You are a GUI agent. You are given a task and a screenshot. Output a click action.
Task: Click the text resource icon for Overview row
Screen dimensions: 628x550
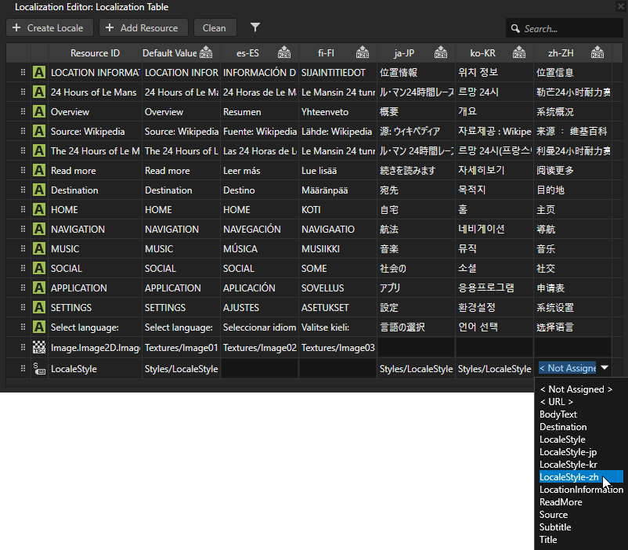[x=39, y=111]
